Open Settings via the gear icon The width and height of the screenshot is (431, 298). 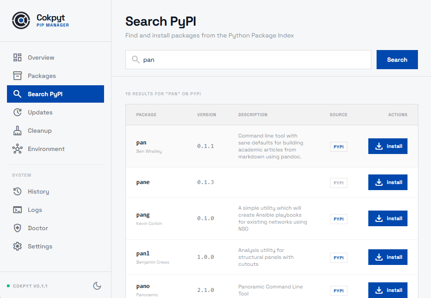[x=17, y=246]
